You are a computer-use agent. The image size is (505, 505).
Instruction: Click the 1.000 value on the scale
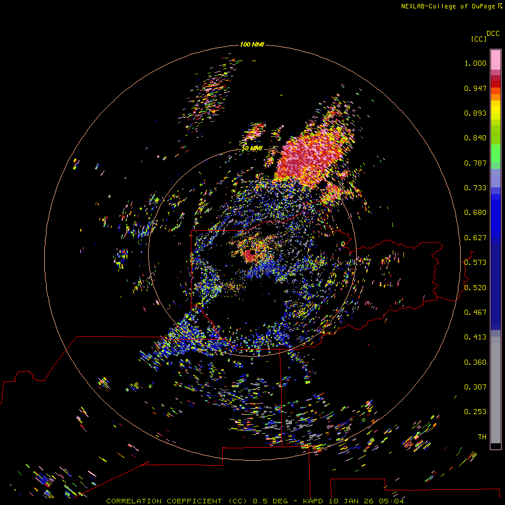475,63
